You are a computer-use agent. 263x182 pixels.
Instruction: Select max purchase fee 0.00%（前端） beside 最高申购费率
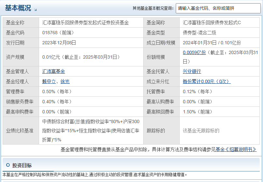(x=57, y=112)
